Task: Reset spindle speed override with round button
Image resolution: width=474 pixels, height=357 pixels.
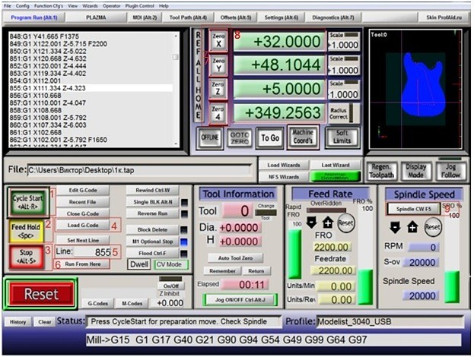Action: 433,227
